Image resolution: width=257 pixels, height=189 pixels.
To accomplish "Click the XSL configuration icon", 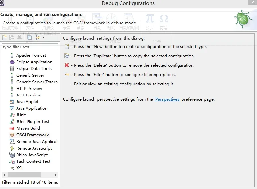I will click(12, 168).
